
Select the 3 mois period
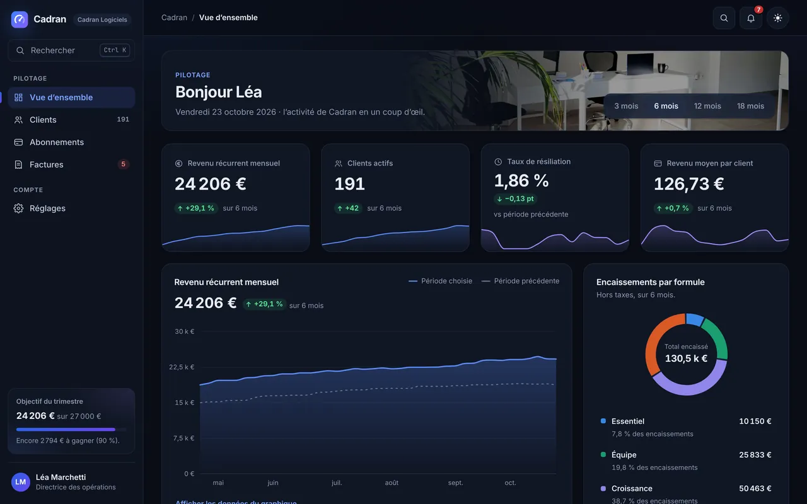(626, 106)
